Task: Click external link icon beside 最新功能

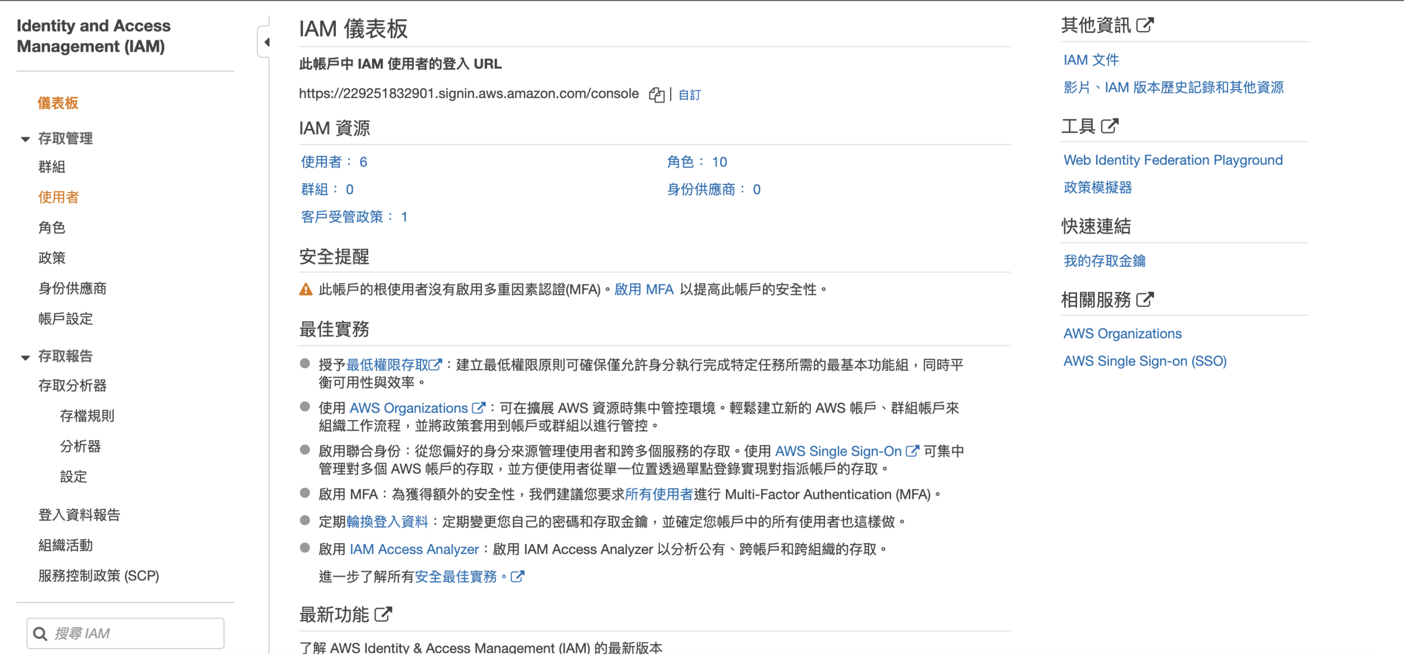Action: [x=383, y=615]
